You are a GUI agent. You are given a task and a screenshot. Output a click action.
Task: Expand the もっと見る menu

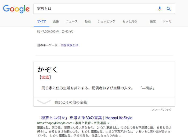[129, 21]
